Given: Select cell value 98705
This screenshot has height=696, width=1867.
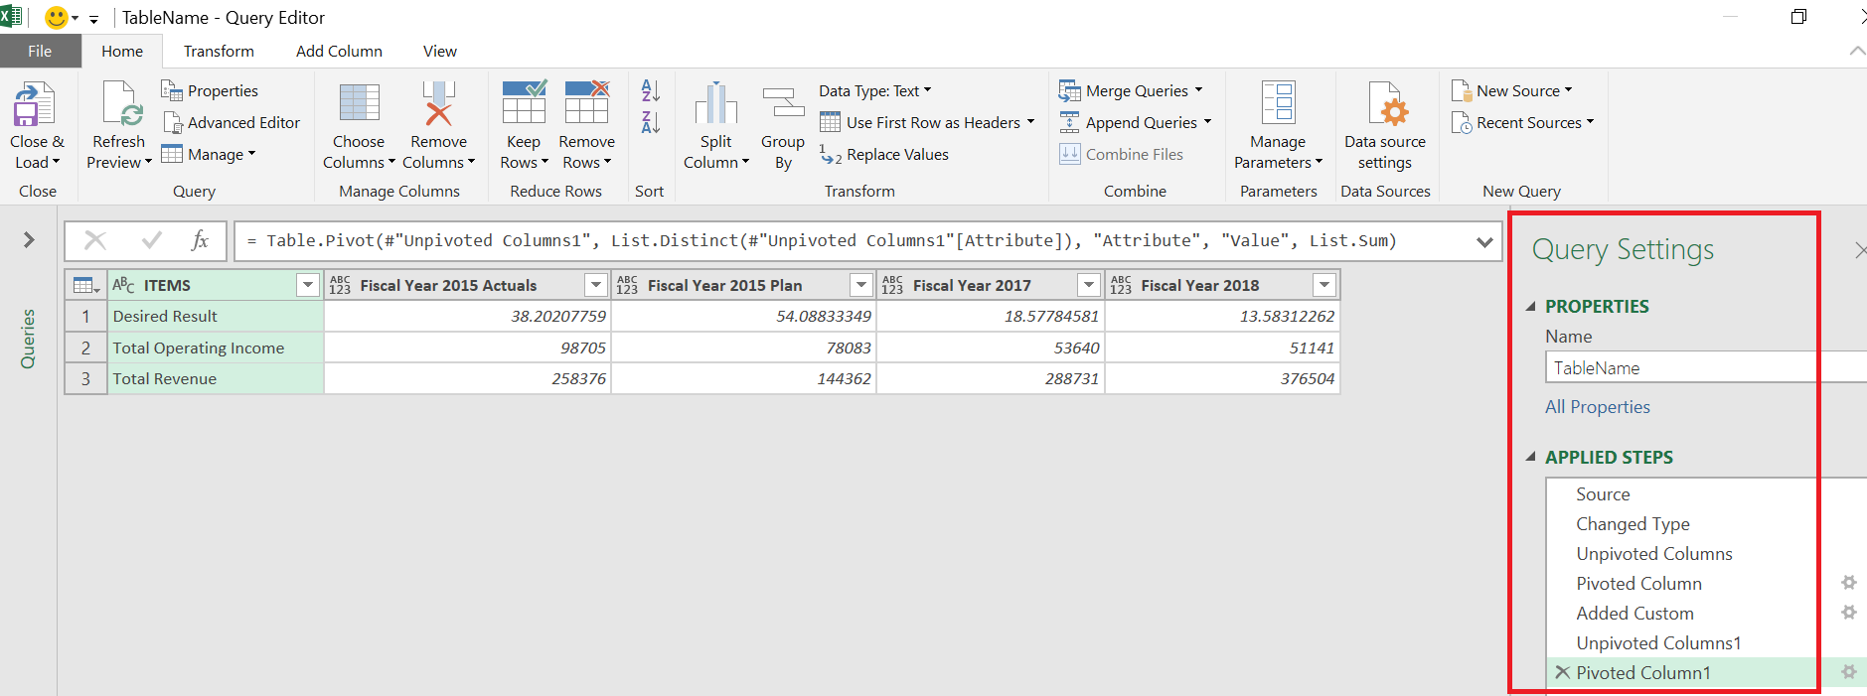Looking at the screenshot, I should click(x=467, y=348).
